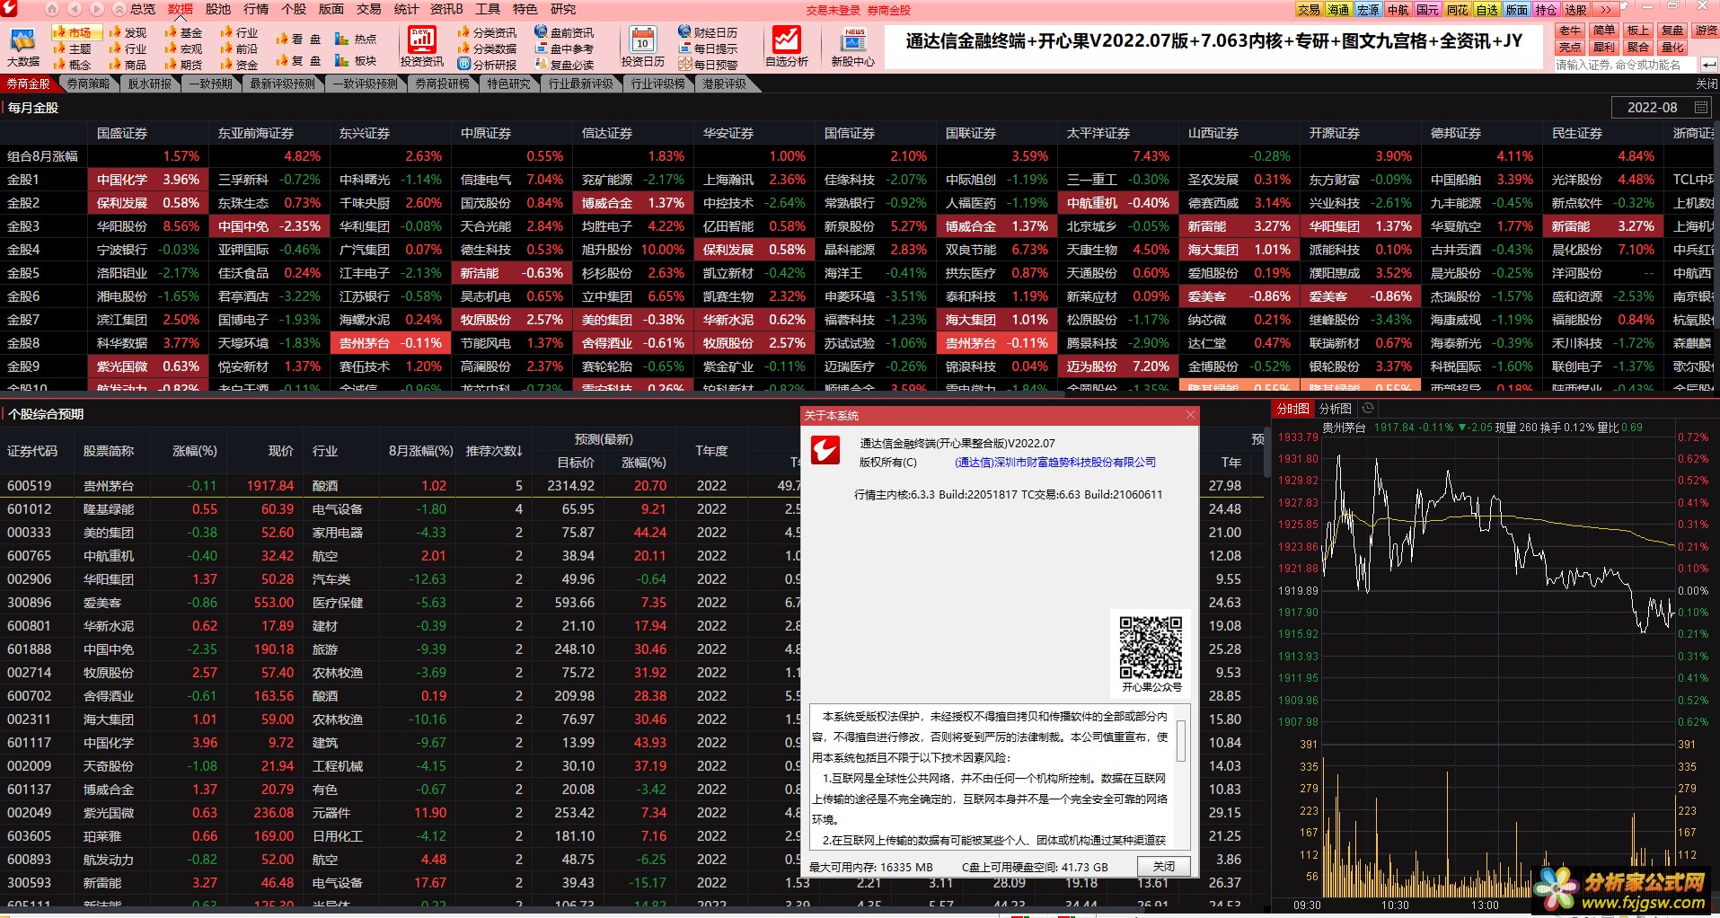Click the 量化 layout button

[1672, 48]
